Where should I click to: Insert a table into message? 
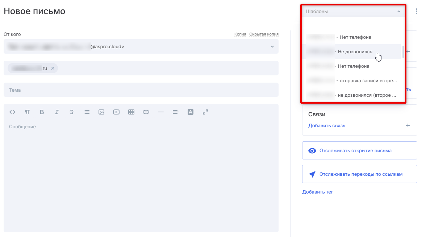click(x=131, y=112)
